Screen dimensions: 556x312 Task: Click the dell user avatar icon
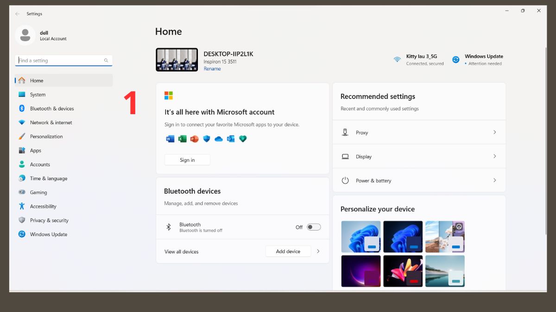tap(25, 35)
